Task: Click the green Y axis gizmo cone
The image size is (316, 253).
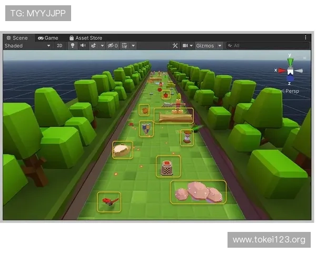Action: click(x=290, y=59)
